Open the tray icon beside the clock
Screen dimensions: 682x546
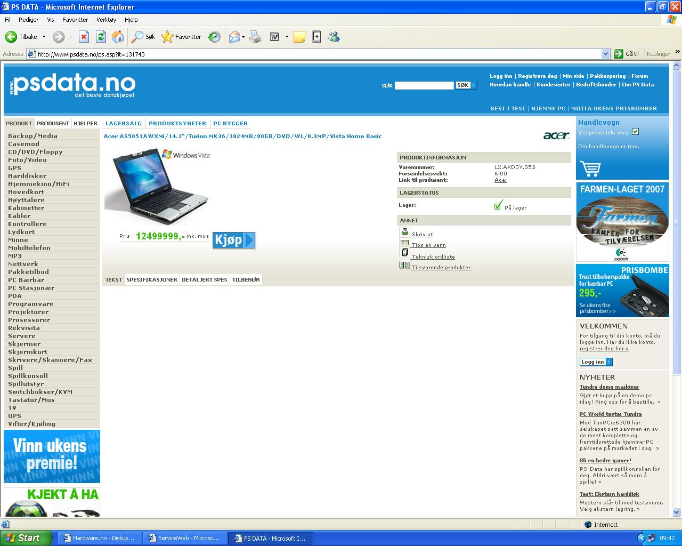[x=652, y=538]
